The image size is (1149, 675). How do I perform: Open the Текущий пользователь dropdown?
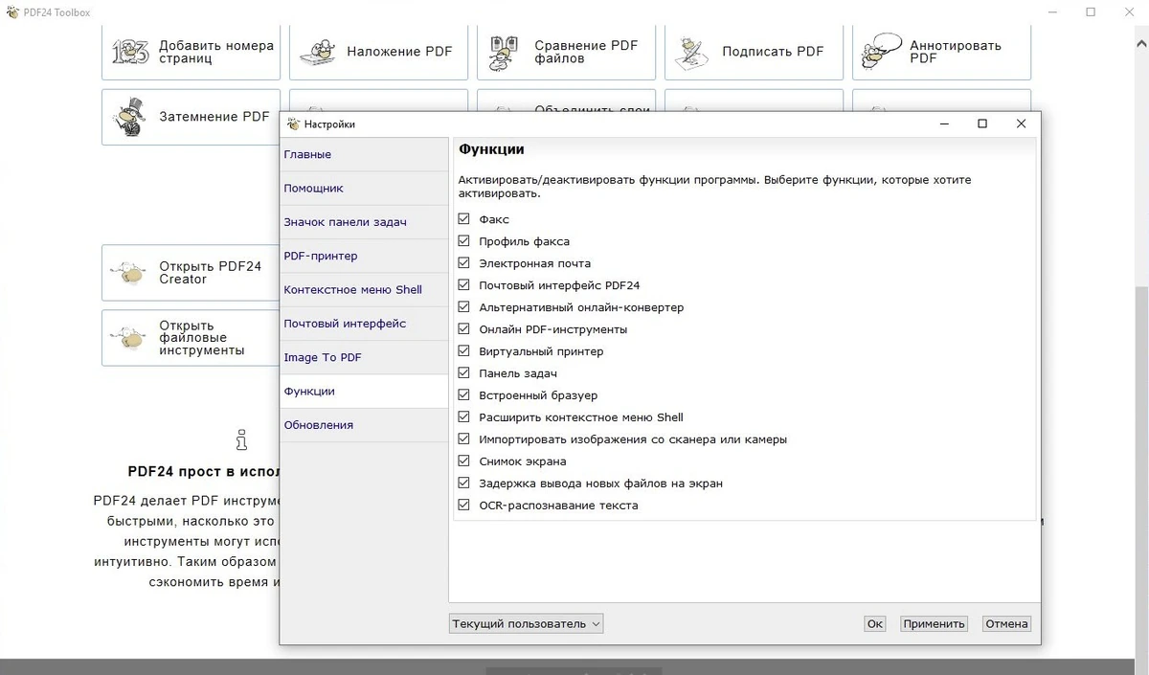coord(527,623)
